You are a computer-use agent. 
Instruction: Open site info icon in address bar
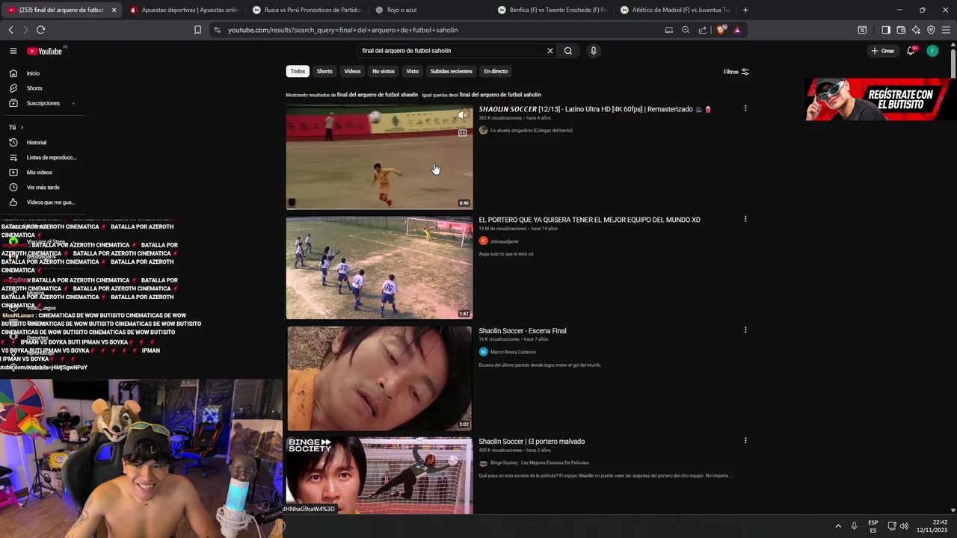217,30
